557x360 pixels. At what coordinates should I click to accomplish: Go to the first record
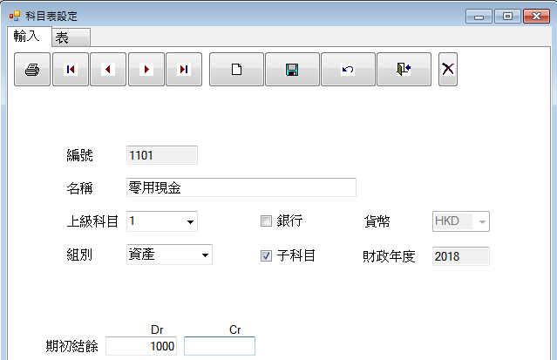click(x=71, y=70)
